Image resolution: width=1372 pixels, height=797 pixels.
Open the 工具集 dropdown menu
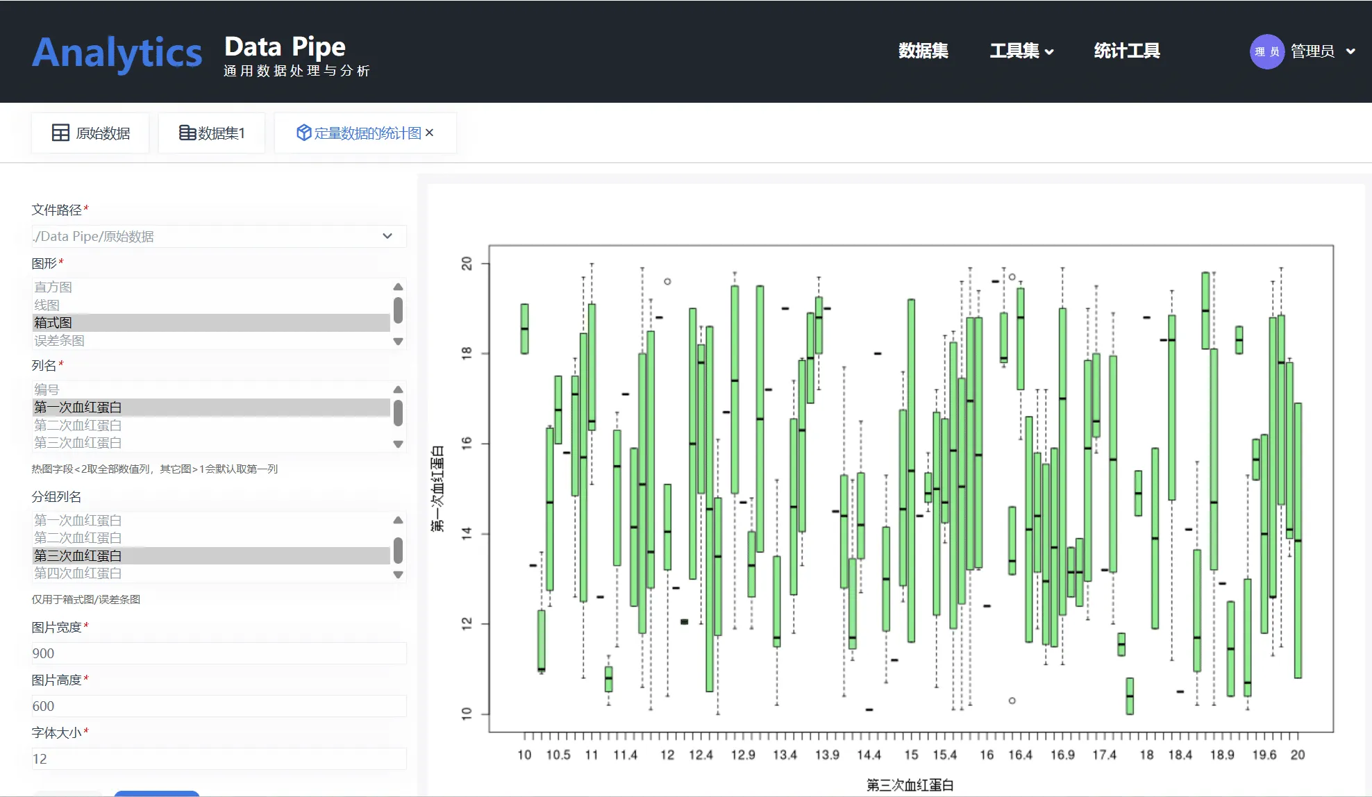1021,51
